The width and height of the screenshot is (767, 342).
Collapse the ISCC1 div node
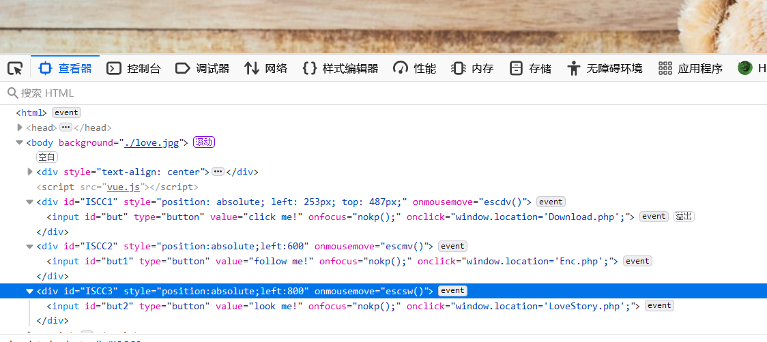[x=30, y=202]
